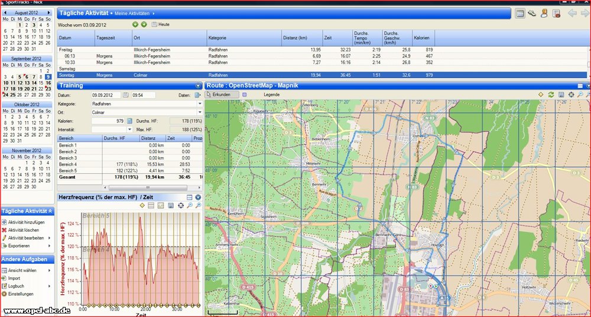Sort by the Datum column header

pos(76,38)
